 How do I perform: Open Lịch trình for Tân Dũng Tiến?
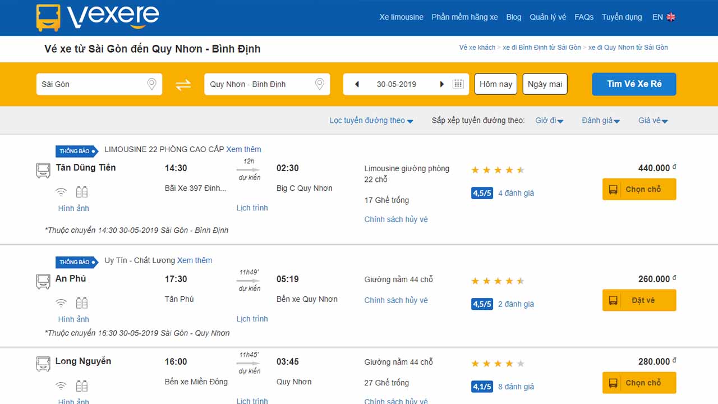tap(252, 208)
